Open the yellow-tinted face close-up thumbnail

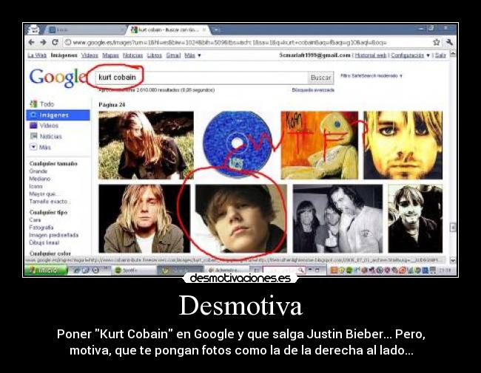(x=403, y=146)
